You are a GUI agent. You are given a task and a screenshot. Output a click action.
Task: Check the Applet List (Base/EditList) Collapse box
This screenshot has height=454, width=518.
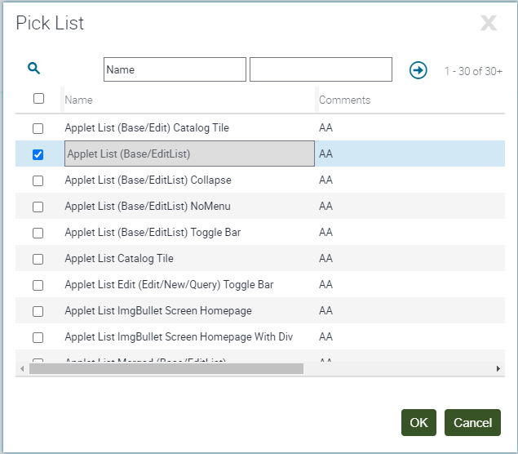pos(38,180)
